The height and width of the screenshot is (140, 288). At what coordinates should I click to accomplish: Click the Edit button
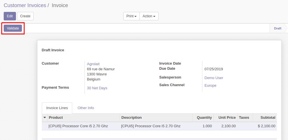point(10,16)
